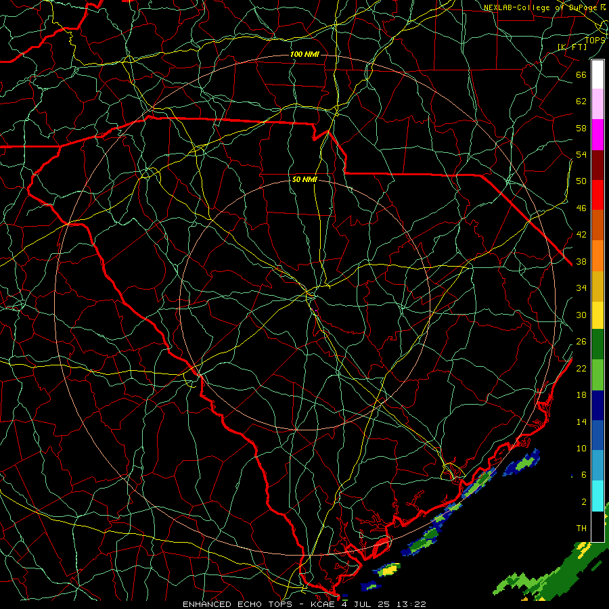
Task: Click the magenta radar site marker at center
Action: [x=316, y=311]
